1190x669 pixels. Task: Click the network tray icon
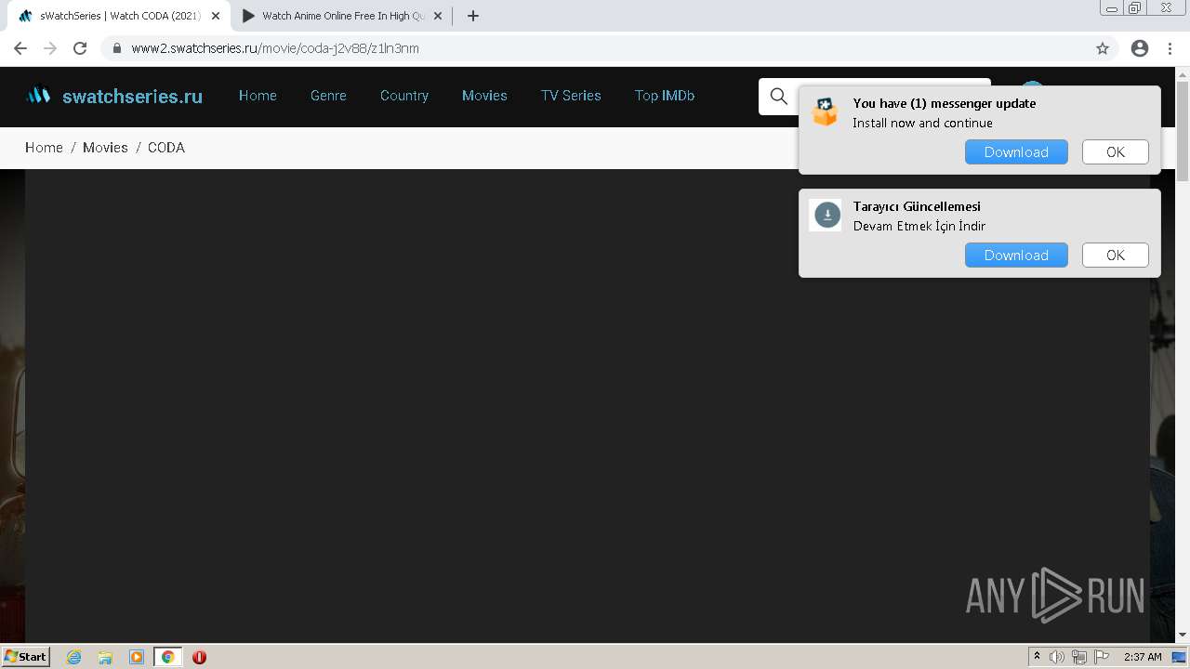pos(1079,657)
